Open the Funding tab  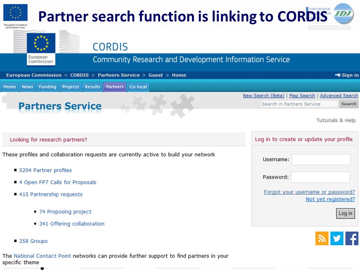point(48,87)
